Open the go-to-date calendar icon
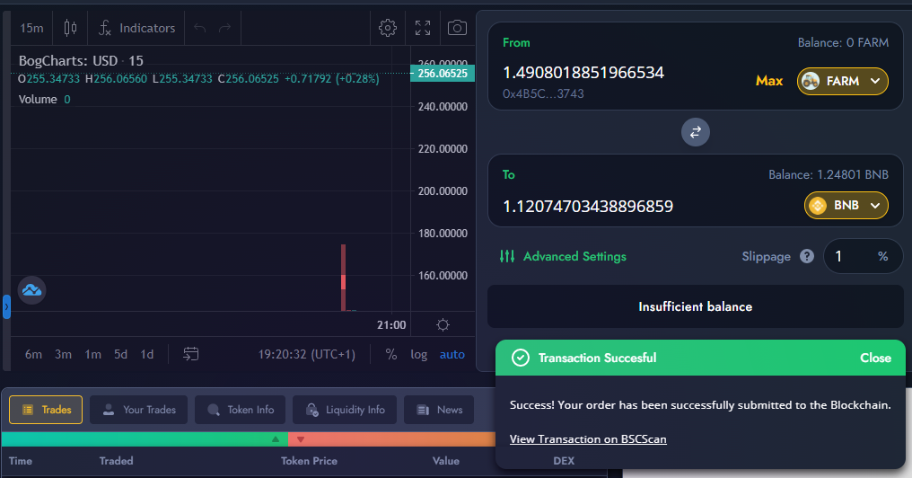The height and width of the screenshot is (478, 912). click(191, 354)
